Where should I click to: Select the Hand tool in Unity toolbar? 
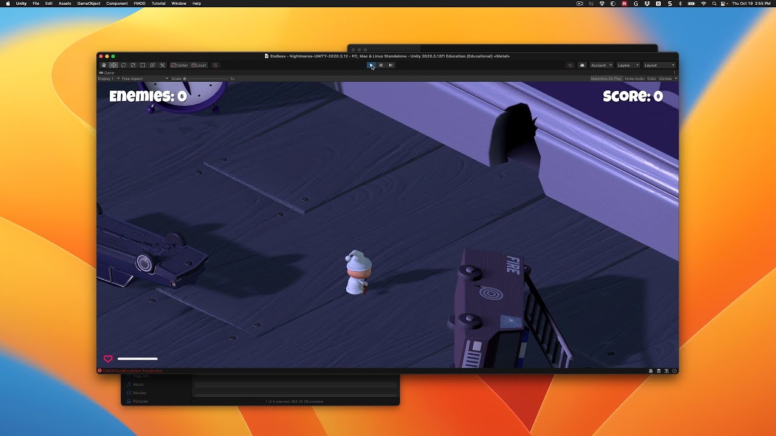pyautogui.click(x=104, y=65)
